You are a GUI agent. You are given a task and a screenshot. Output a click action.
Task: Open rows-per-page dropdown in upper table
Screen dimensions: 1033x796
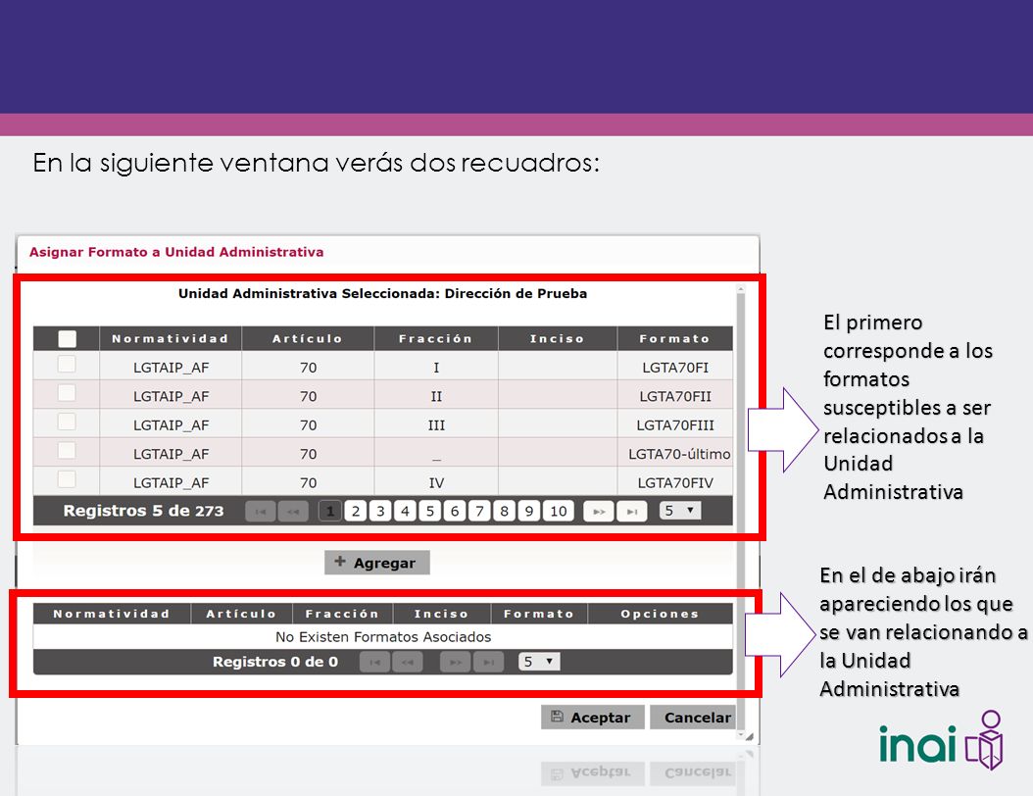click(680, 511)
